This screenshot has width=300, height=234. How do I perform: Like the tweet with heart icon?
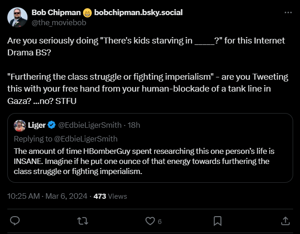[150, 221]
